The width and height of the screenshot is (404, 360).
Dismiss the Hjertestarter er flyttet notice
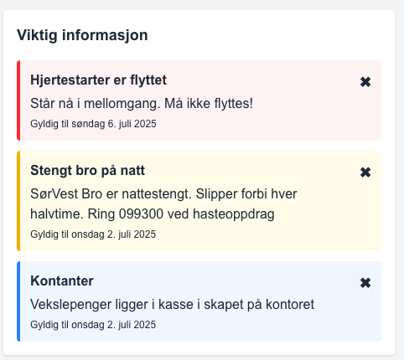point(365,82)
